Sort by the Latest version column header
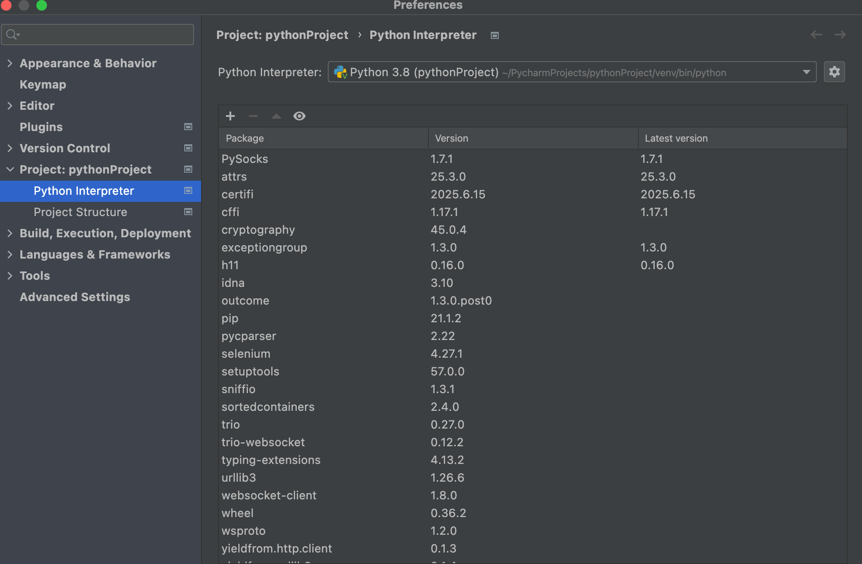 coord(676,138)
